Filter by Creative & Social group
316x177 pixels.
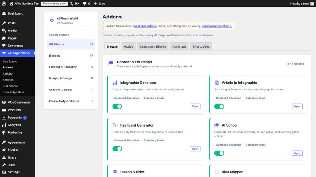tap(71, 90)
